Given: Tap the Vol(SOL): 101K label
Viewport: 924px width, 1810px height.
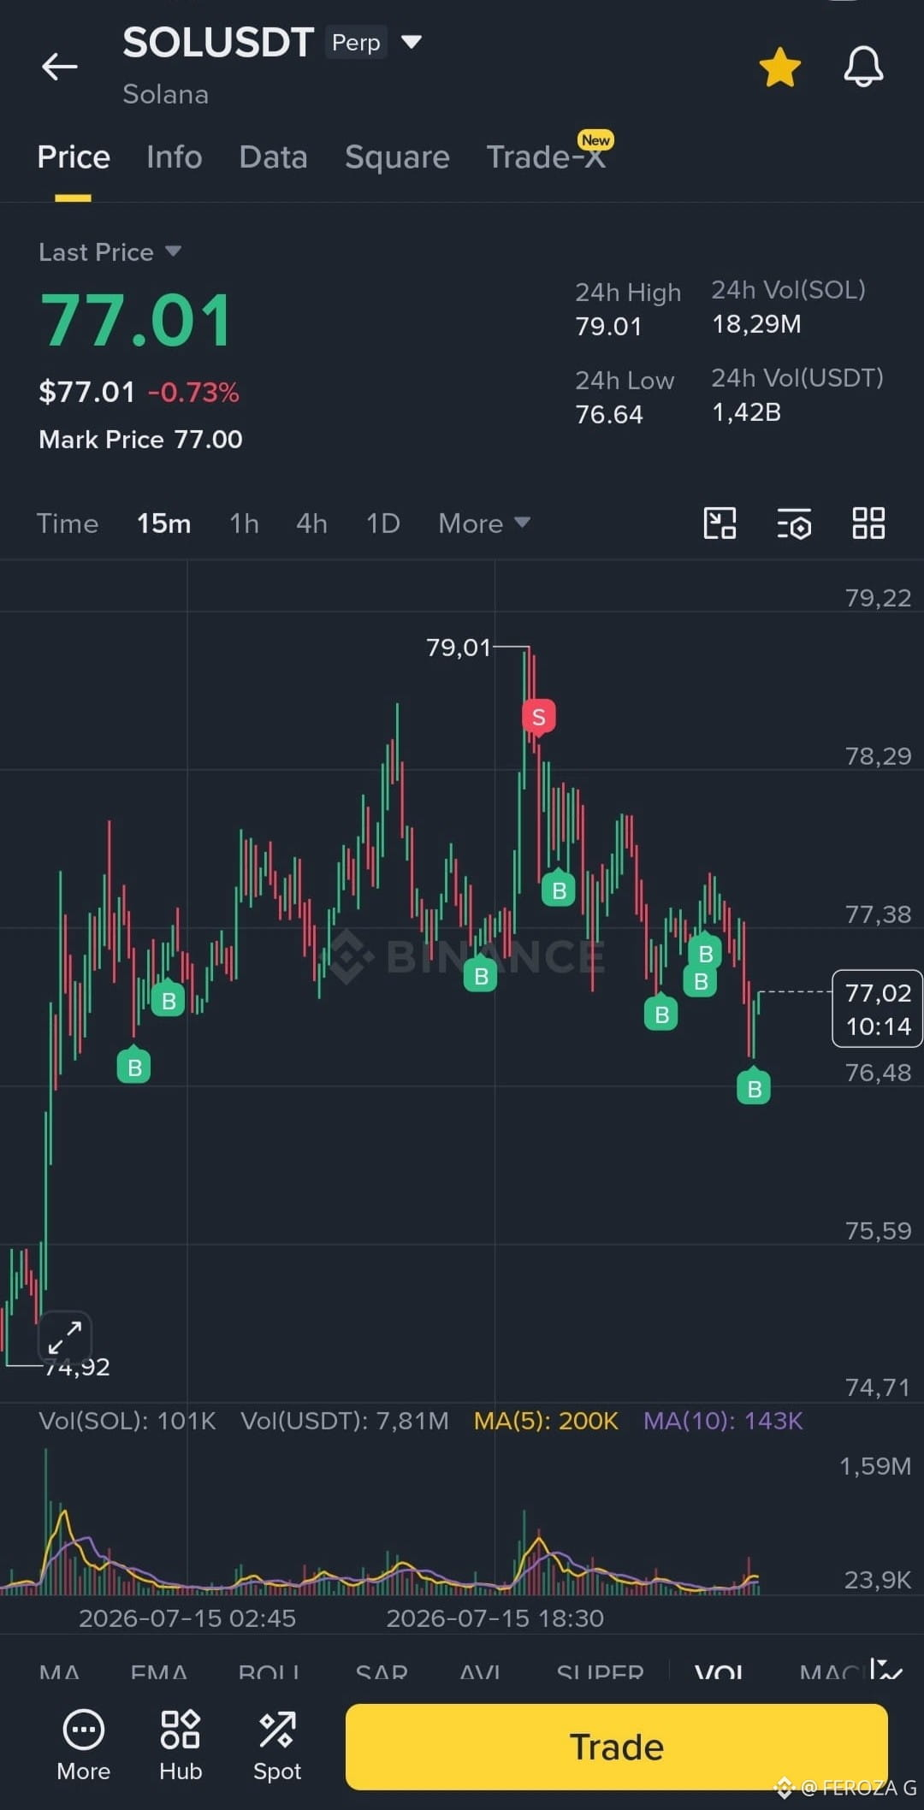Looking at the screenshot, I should pos(127,1421).
